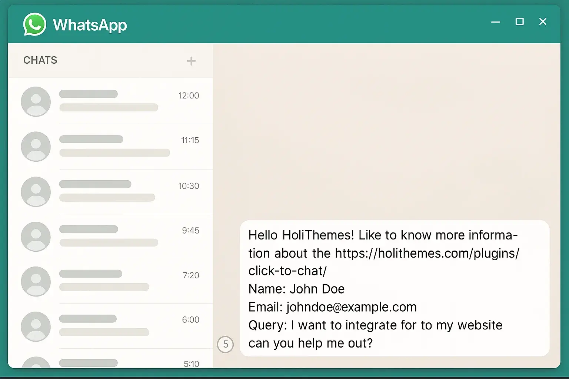Select the message bubble from John Doe
The width and height of the screenshot is (569, 379).
pyautogui.click(x=395, y=289)
